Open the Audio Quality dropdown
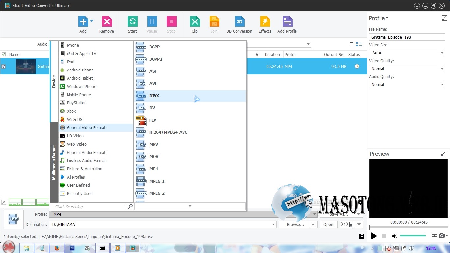Screen dimensions: 450x253 [x=407, y=84]
